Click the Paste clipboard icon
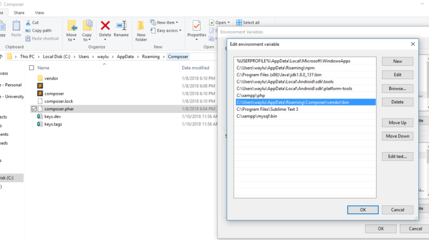The width and height of the screenshot is (429, 240). (16, 26)
